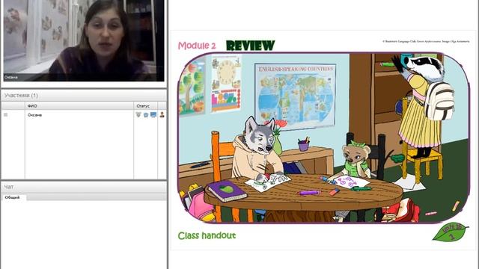Image resolution: width=479 pixels, height=269 pixels.
Task: Click the 'Module 2' text on the slide
Action: coord(197,46)
